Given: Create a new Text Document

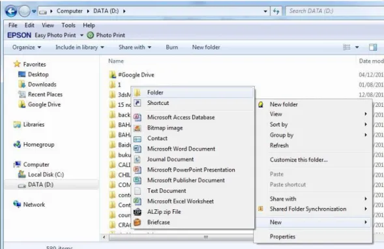Looking at the screenshot, I should coord(193,191).
